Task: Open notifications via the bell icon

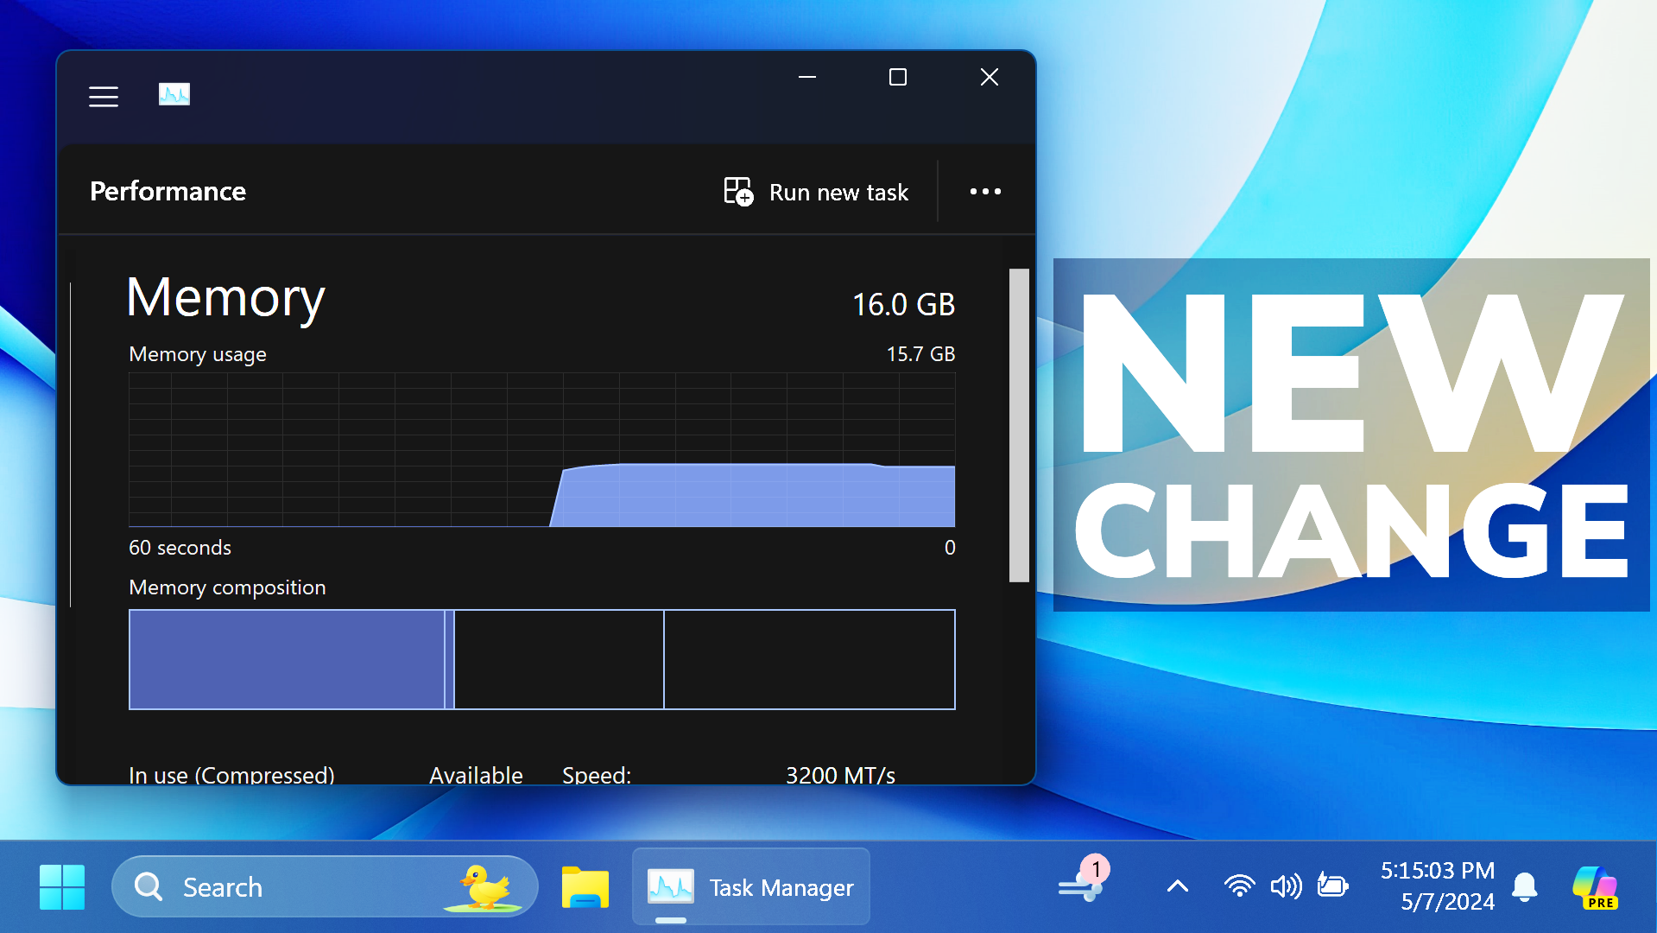Action: point(1525,886)
